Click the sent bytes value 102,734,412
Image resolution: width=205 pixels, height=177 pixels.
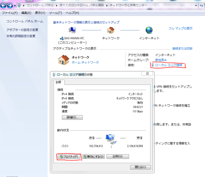(x=96, y=146)
